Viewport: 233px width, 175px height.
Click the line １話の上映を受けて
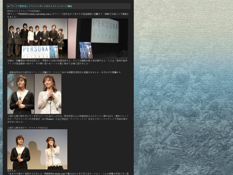click(x=28, y=127)
